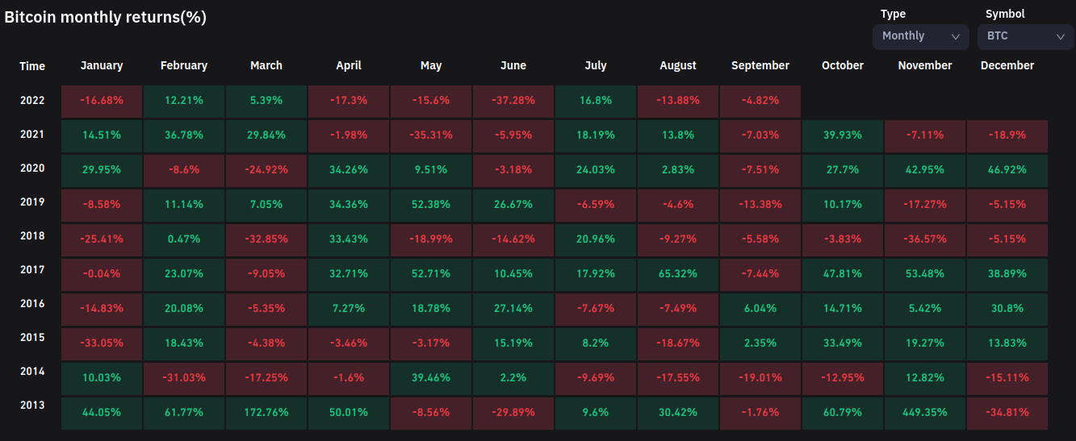Open the Symbol dropdown showing BTC

[1024, 36]
